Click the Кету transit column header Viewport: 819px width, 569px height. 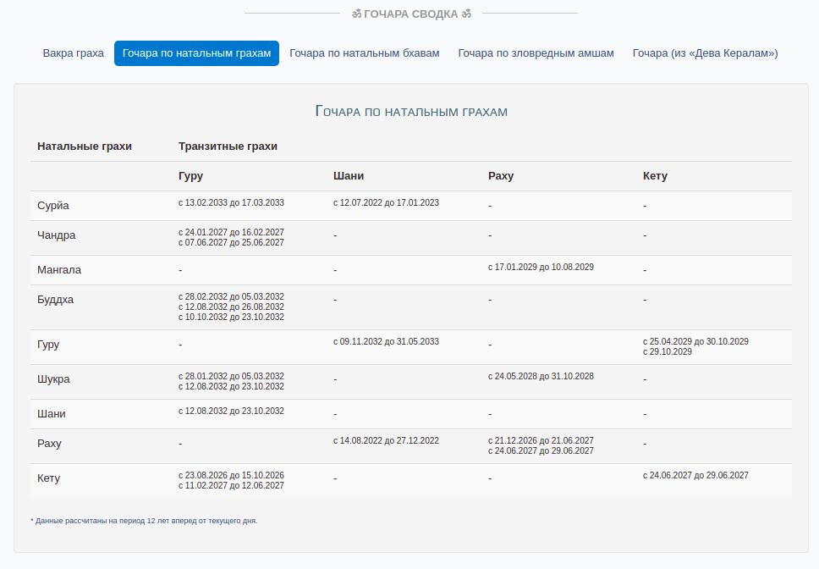coord(655,176)
